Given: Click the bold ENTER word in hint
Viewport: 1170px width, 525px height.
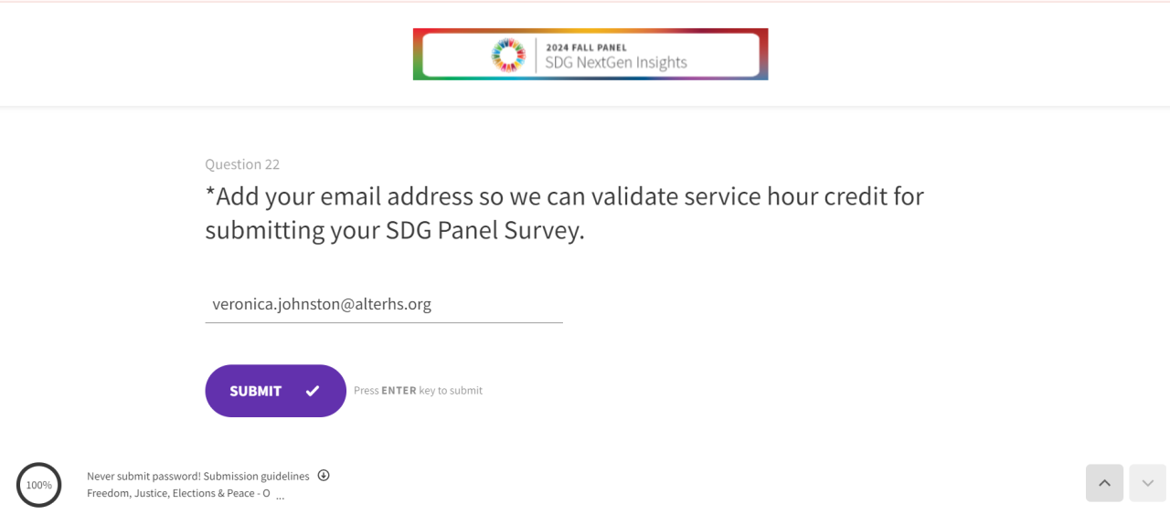Looking at the screenshot, I should (x=399, y=391).
